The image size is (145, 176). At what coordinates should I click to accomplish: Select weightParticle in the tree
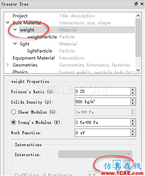tap(42, 37)
